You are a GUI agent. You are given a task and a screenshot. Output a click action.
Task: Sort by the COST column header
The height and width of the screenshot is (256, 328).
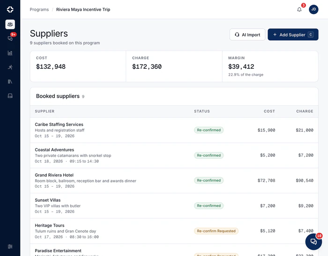point(269,111)
